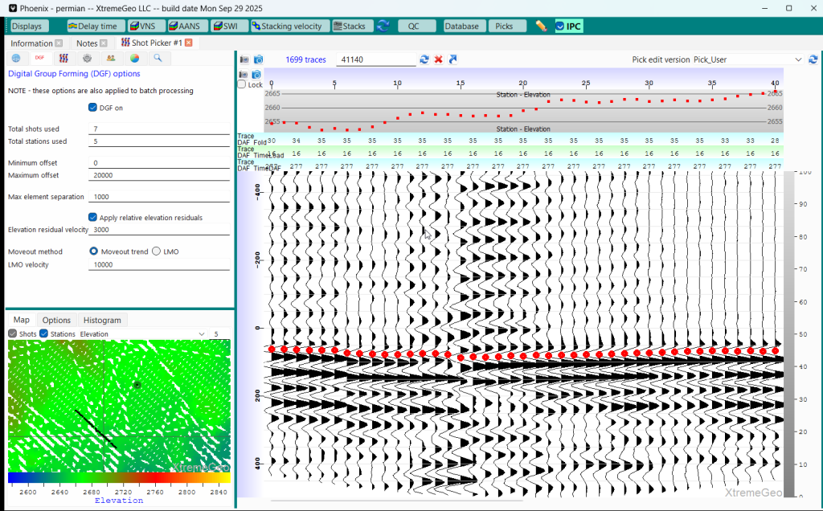Screen dimensions: 823x511
Task: Click the magnifier search tab icon
Action: [x=158, y=59]
